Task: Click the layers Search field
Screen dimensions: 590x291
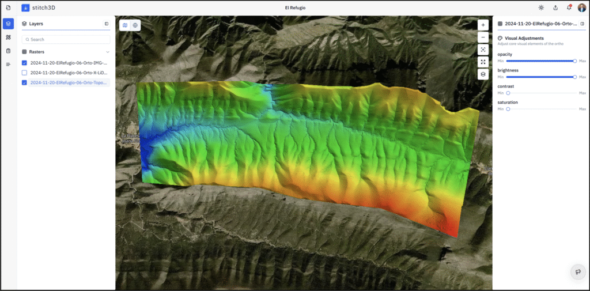Action: 66,39
